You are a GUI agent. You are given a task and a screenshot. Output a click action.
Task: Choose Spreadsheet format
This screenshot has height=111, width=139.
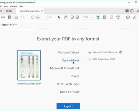tap(71, 60)
